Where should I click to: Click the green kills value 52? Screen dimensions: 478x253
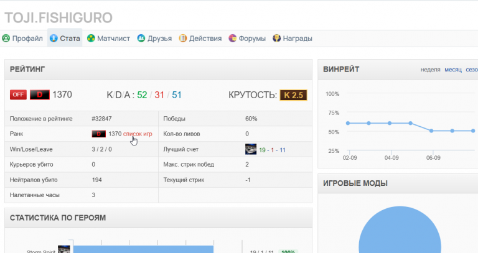(142, 95)
